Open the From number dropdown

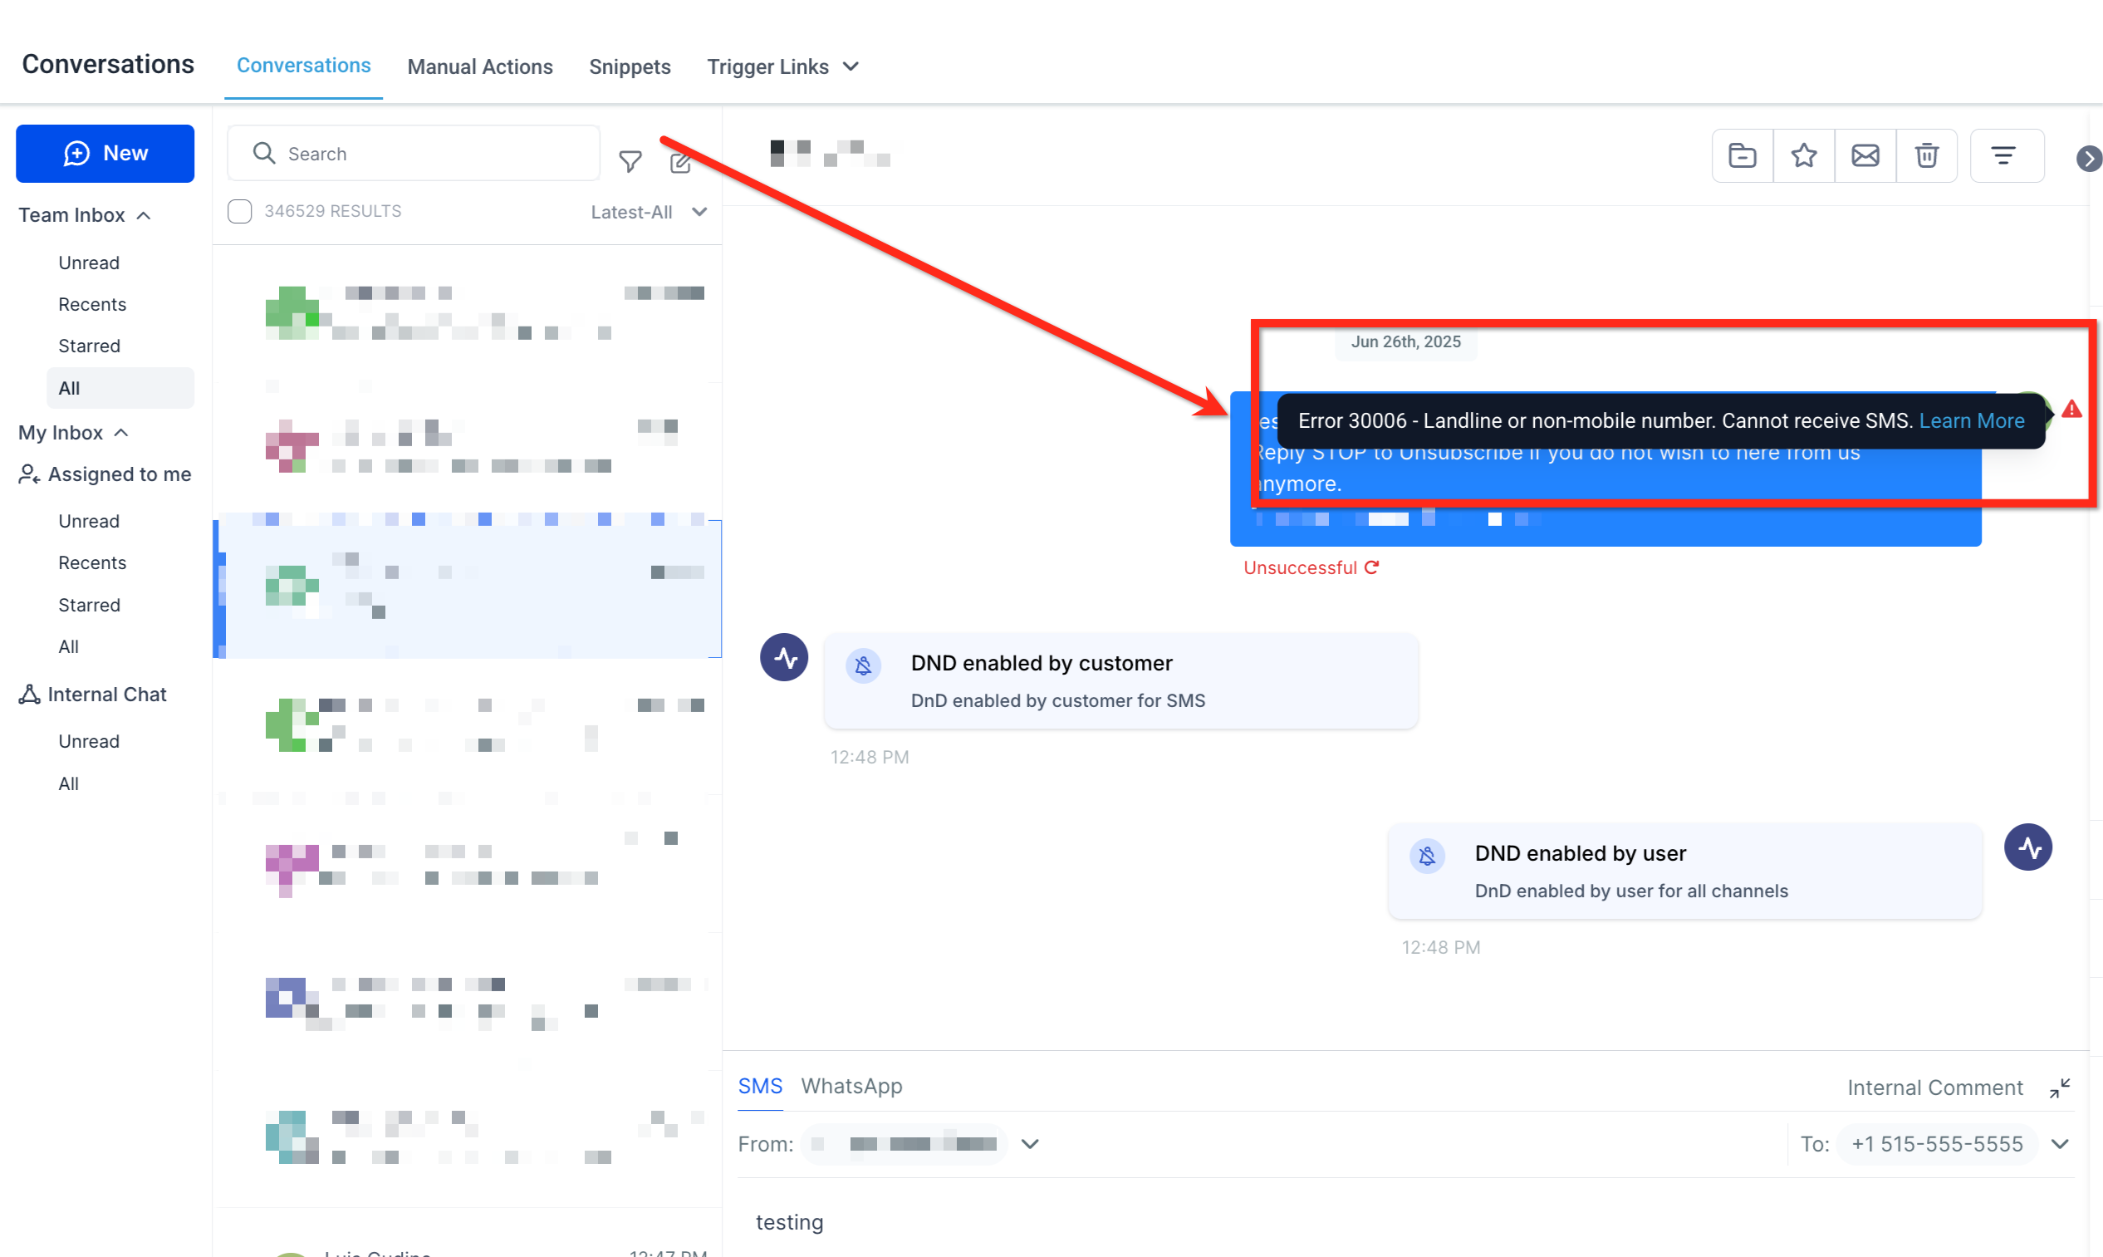pos(1029,1144)
